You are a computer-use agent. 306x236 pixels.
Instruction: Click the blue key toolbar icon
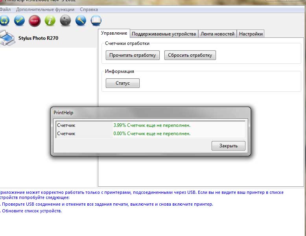[x=81, y=20]
